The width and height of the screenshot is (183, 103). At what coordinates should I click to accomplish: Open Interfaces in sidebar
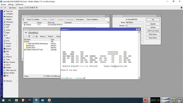(x=9, y=17)
